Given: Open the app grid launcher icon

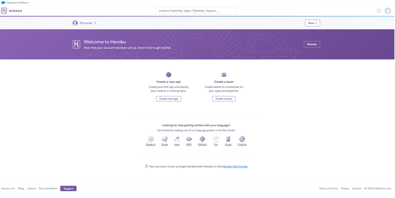Looking at the screenshot, I should coord(379,11).
